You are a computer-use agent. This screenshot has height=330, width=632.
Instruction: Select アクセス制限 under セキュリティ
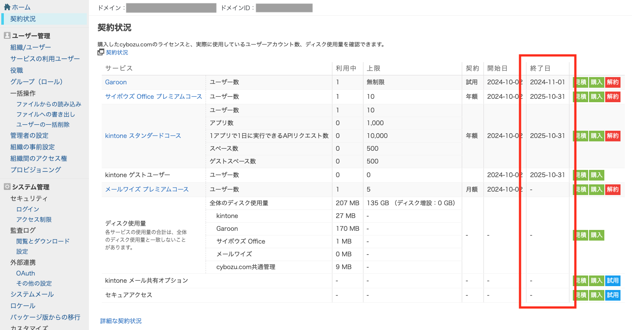(x=34, y=220)
